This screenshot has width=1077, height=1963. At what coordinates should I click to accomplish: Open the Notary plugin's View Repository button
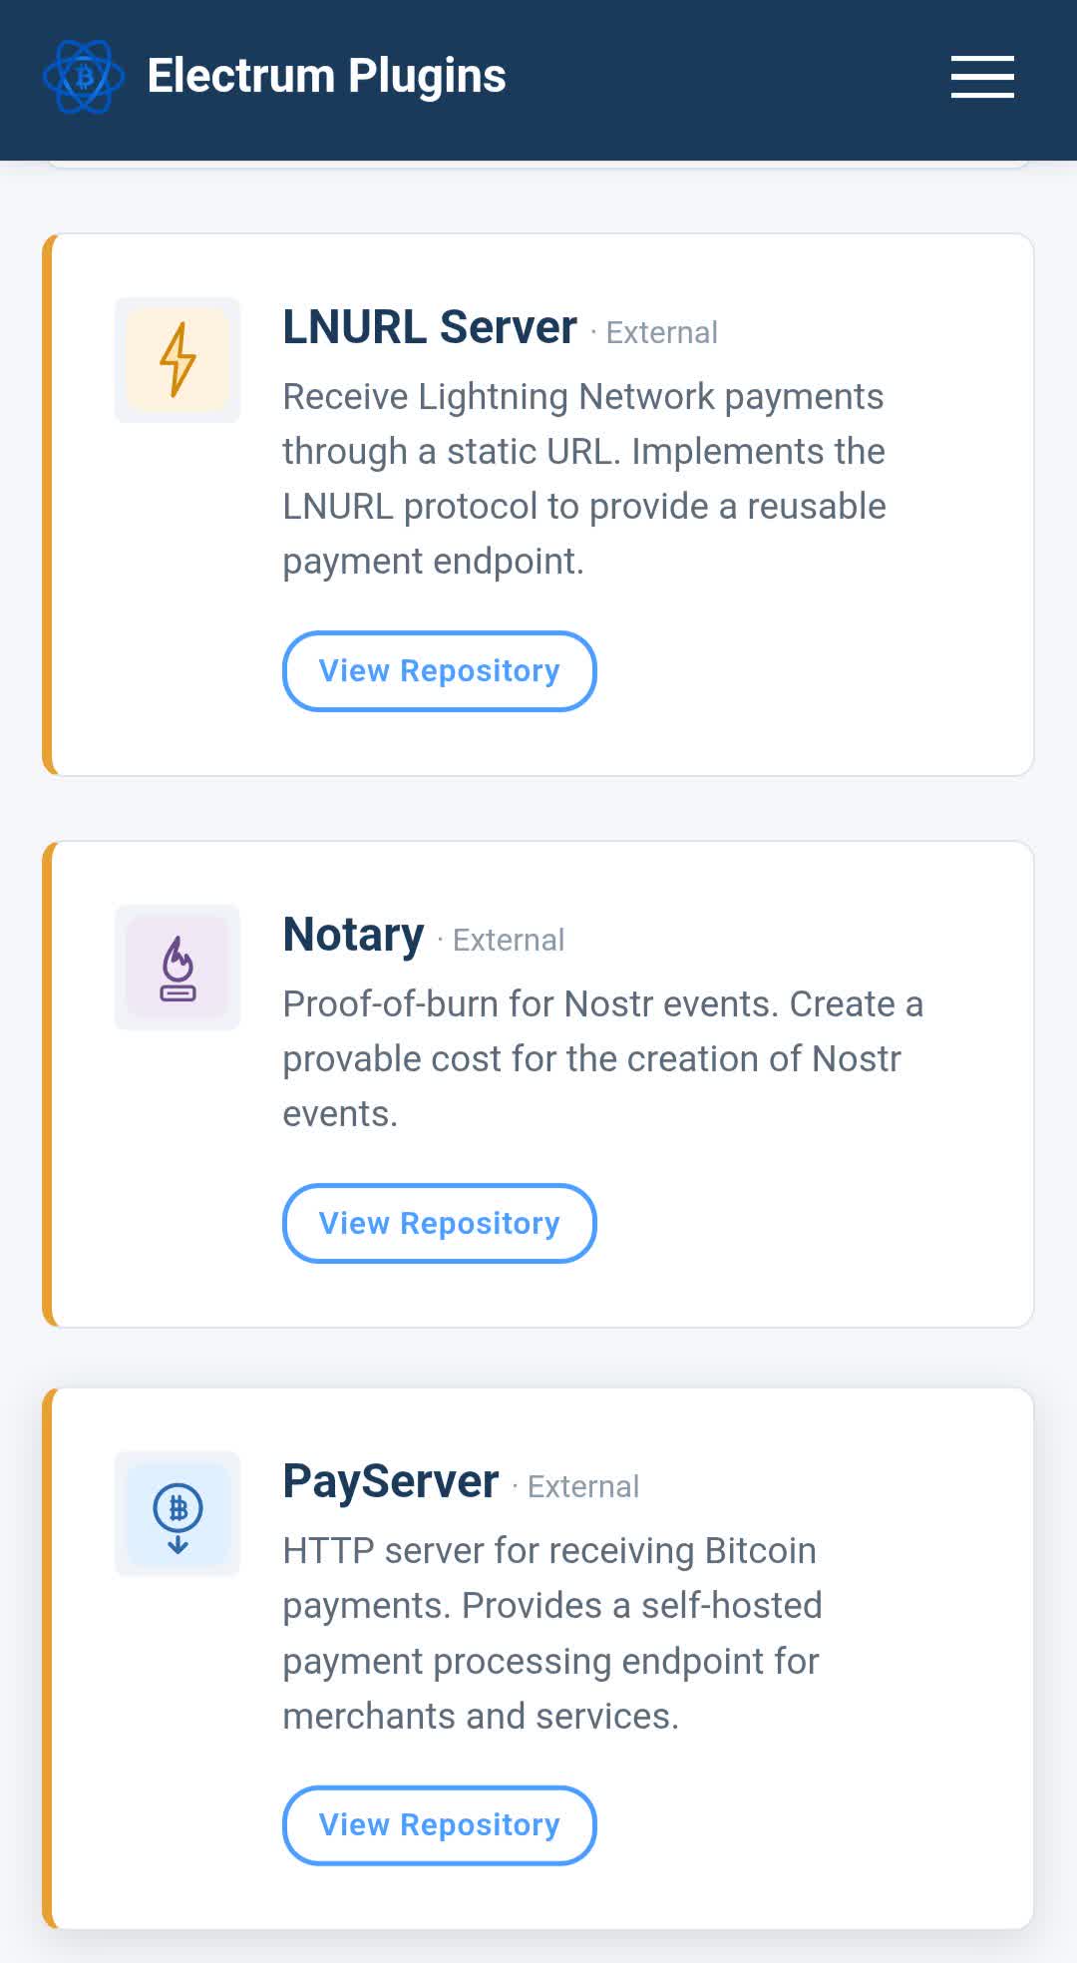point(439,1223)
